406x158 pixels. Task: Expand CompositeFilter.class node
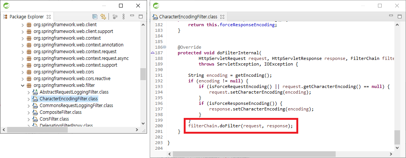tap(28, 112)
